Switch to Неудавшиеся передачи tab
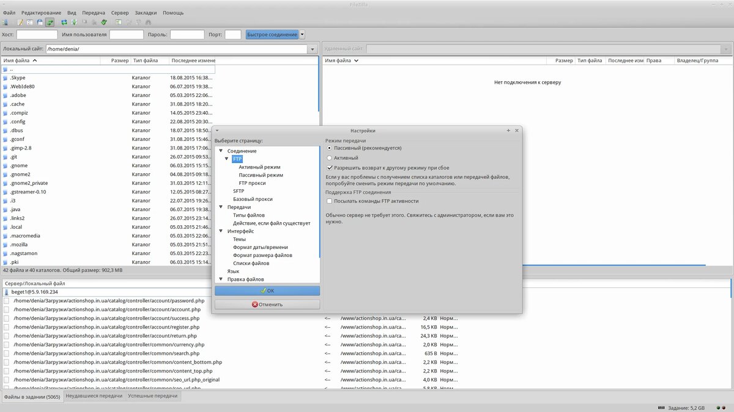This screenshot has width=734, height=412. (94, 396)
